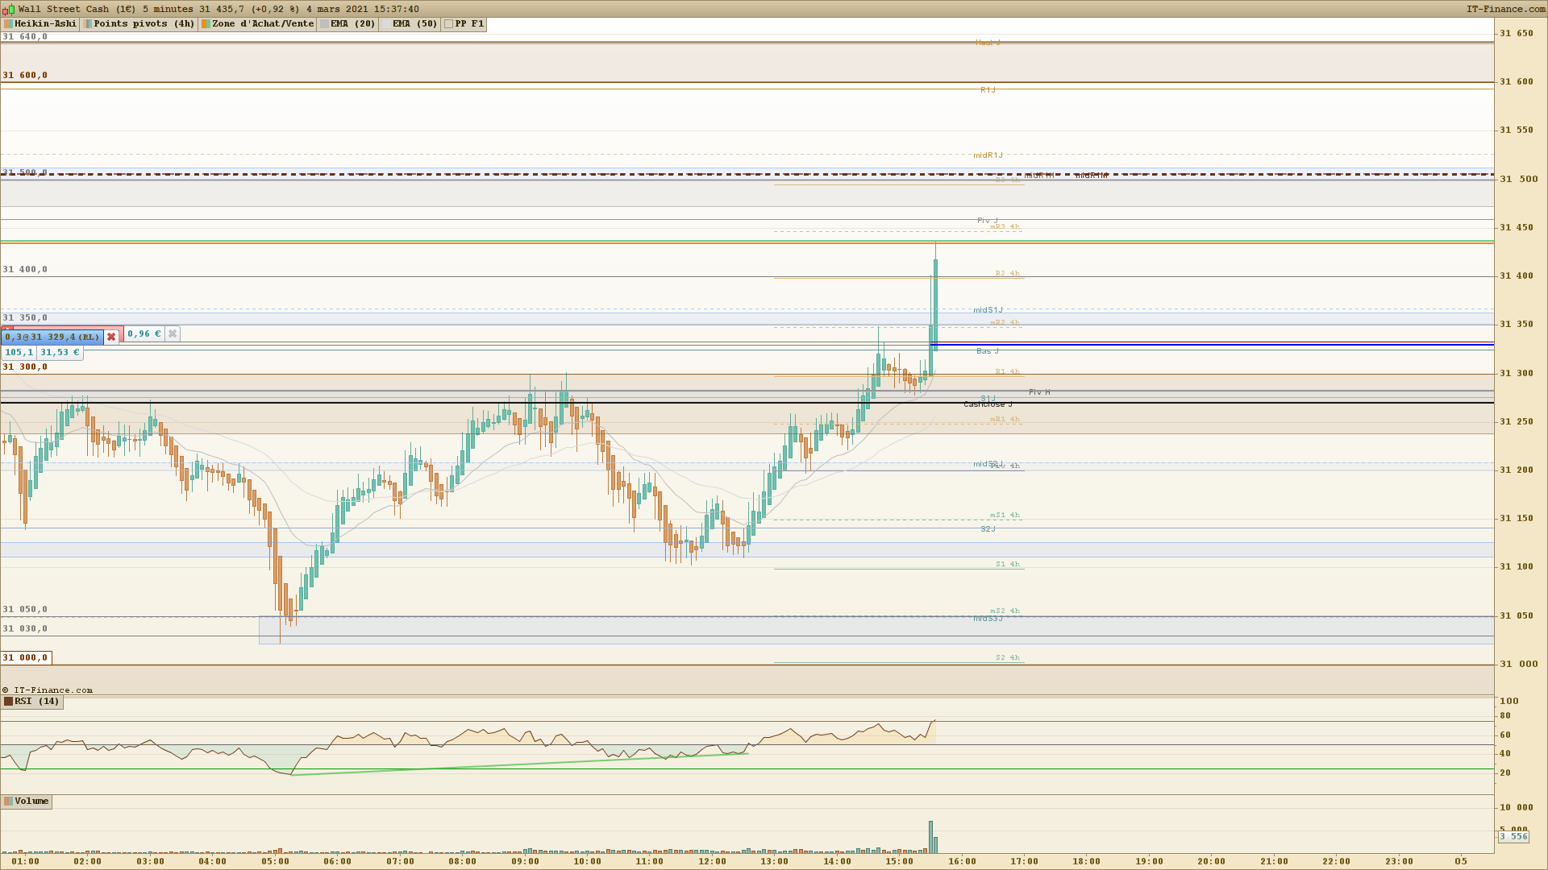Click the Zone d'Achat/Vente indicator label
Image resolution: width=1548 pixels, height=870 pixels.
click(262, 24)
